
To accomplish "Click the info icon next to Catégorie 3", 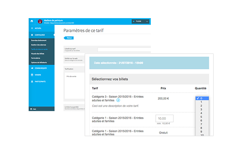I will [x=118, y=100].
